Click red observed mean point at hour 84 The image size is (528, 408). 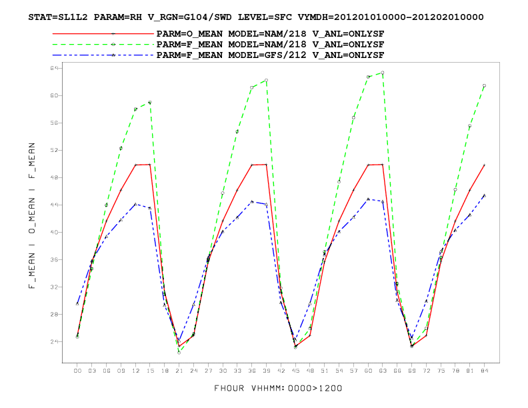(484, 165)
